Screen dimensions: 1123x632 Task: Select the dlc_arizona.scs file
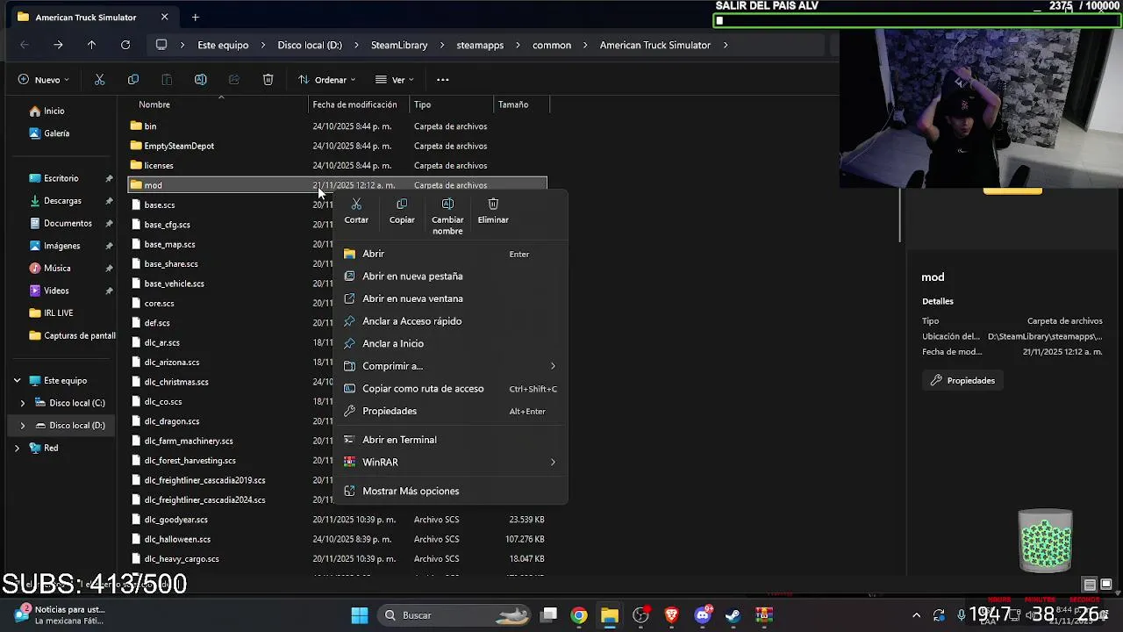coord(171,363)
